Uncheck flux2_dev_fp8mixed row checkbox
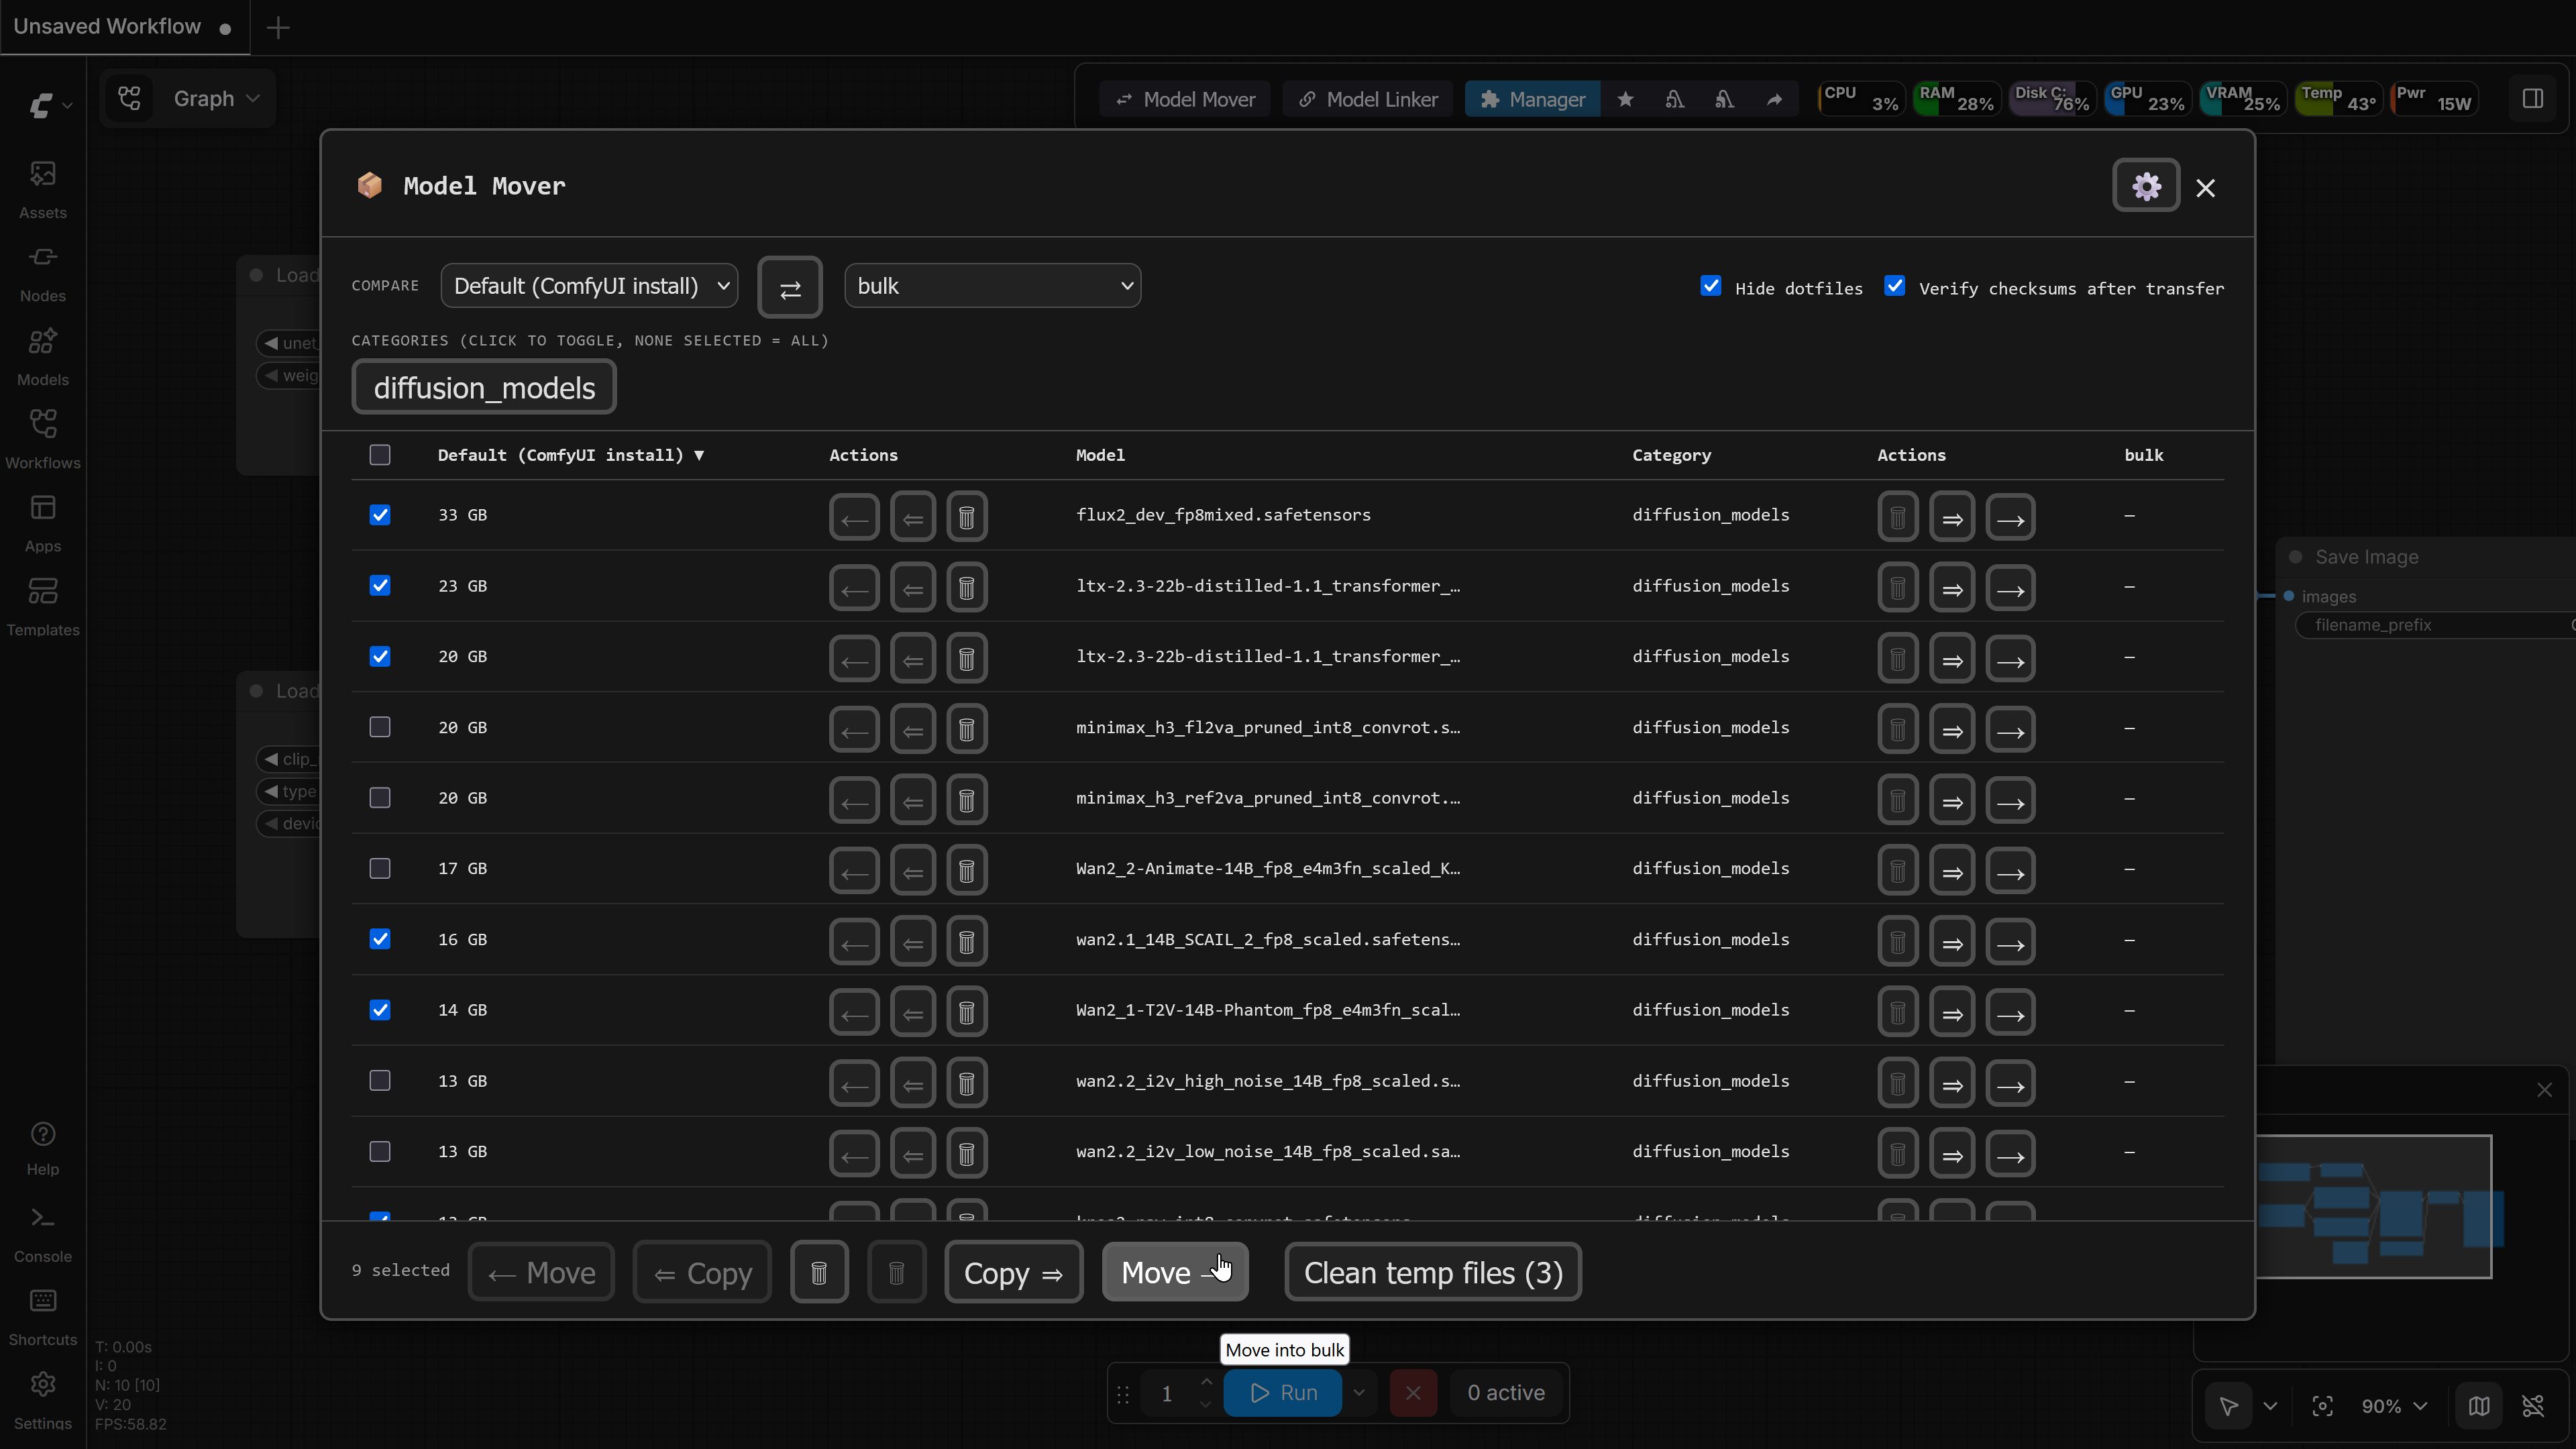Image resolution: width=2576 pixels, height=1449 pixels. pos(380,515)
